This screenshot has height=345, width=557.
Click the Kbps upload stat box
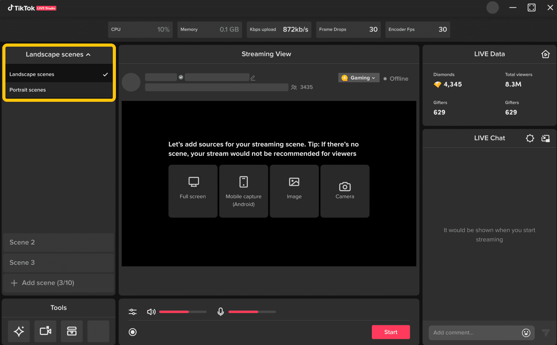pyautogui.click(x=279, y=30)
